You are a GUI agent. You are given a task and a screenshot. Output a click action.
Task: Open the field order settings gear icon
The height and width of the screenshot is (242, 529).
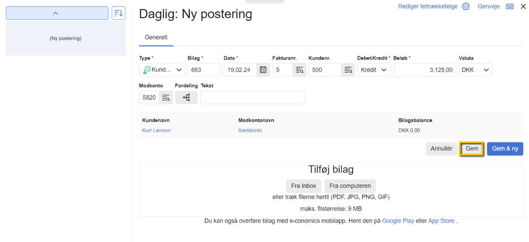(x=466, y=6)
